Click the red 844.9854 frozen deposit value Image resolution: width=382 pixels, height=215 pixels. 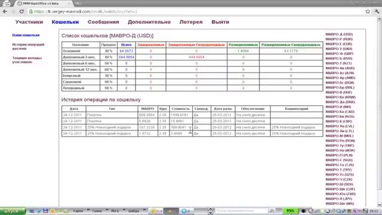point(196,57)
